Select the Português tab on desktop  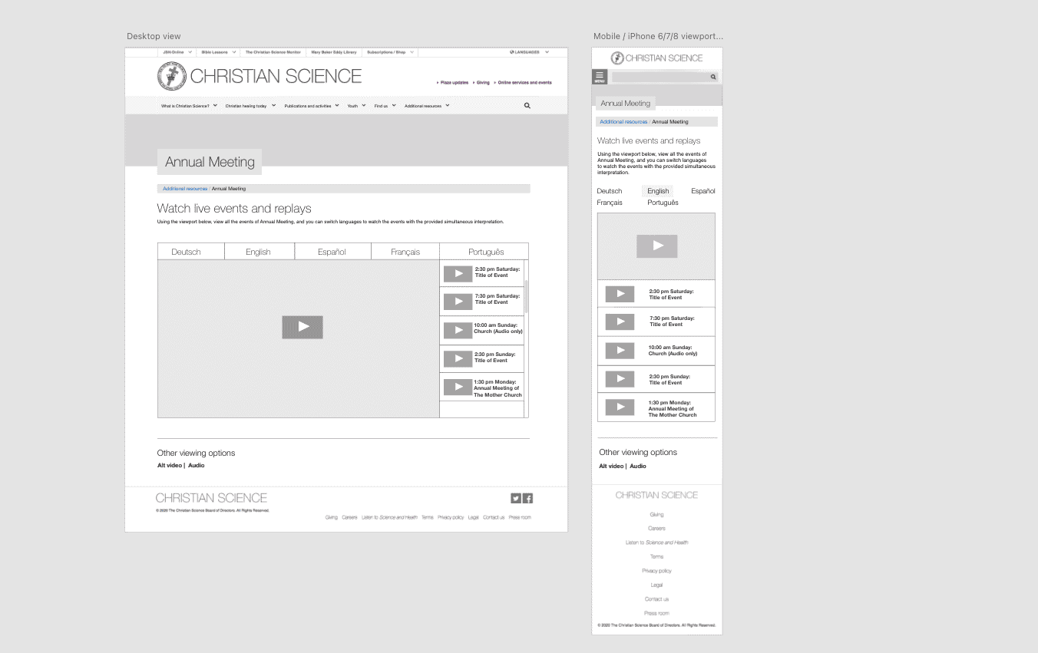[x=484, y=252]
